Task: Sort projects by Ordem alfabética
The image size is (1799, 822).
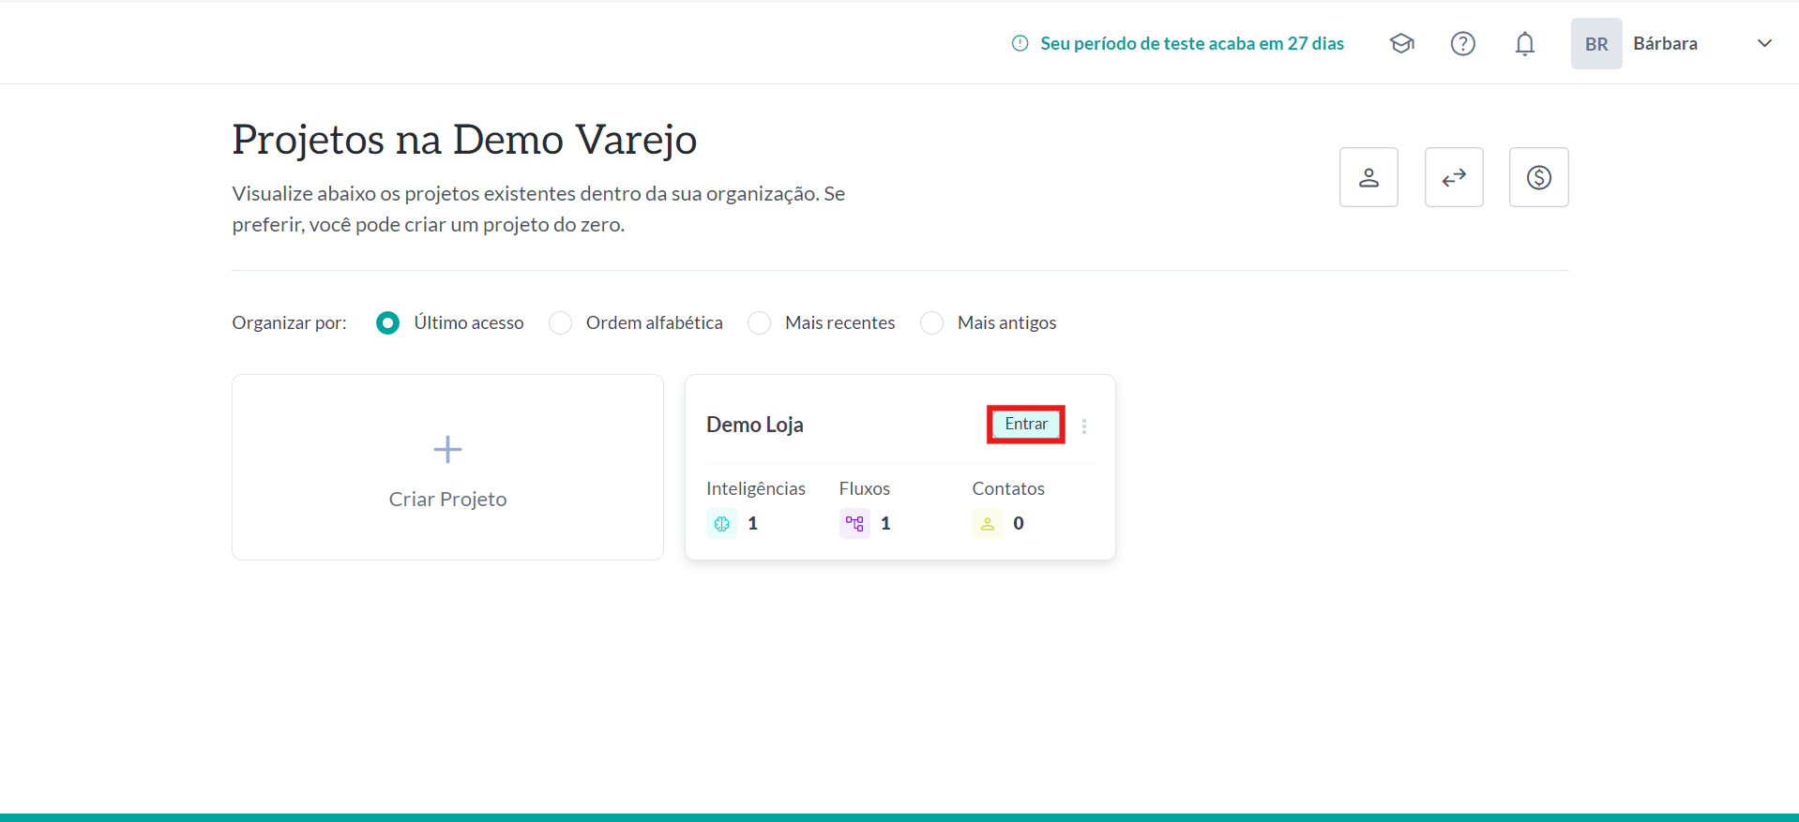Action: point(560,323)
